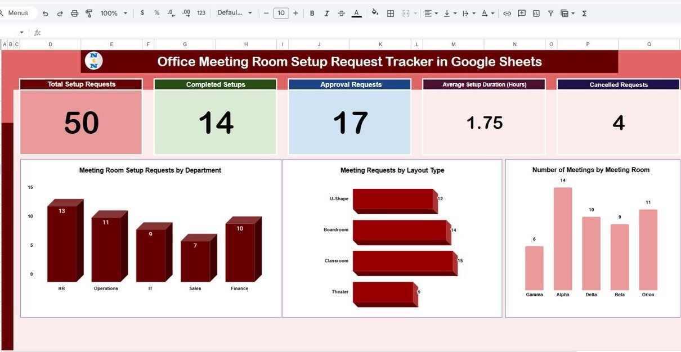
Task: Select the Paint format roller
Action: 88,13
